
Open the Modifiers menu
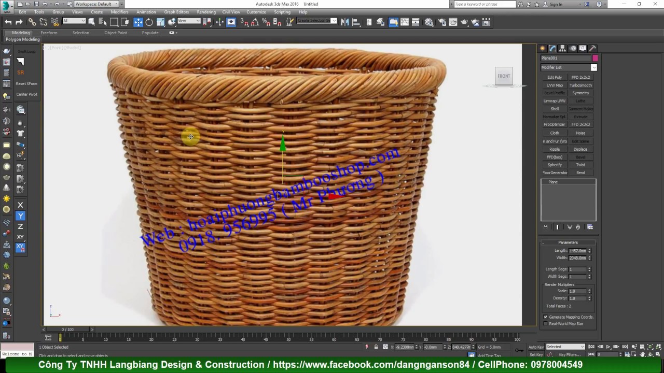119,12
